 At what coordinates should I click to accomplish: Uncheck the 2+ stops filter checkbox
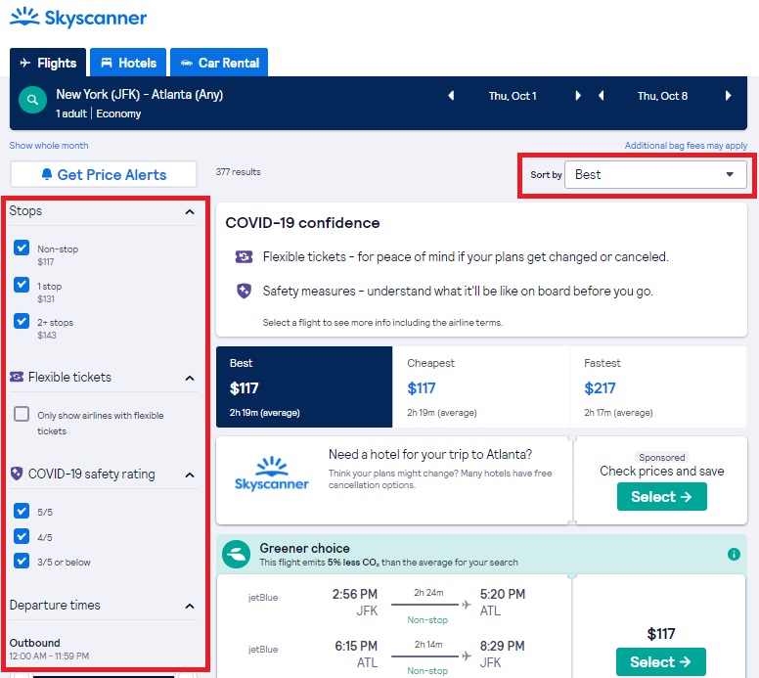tap(22, 321)
